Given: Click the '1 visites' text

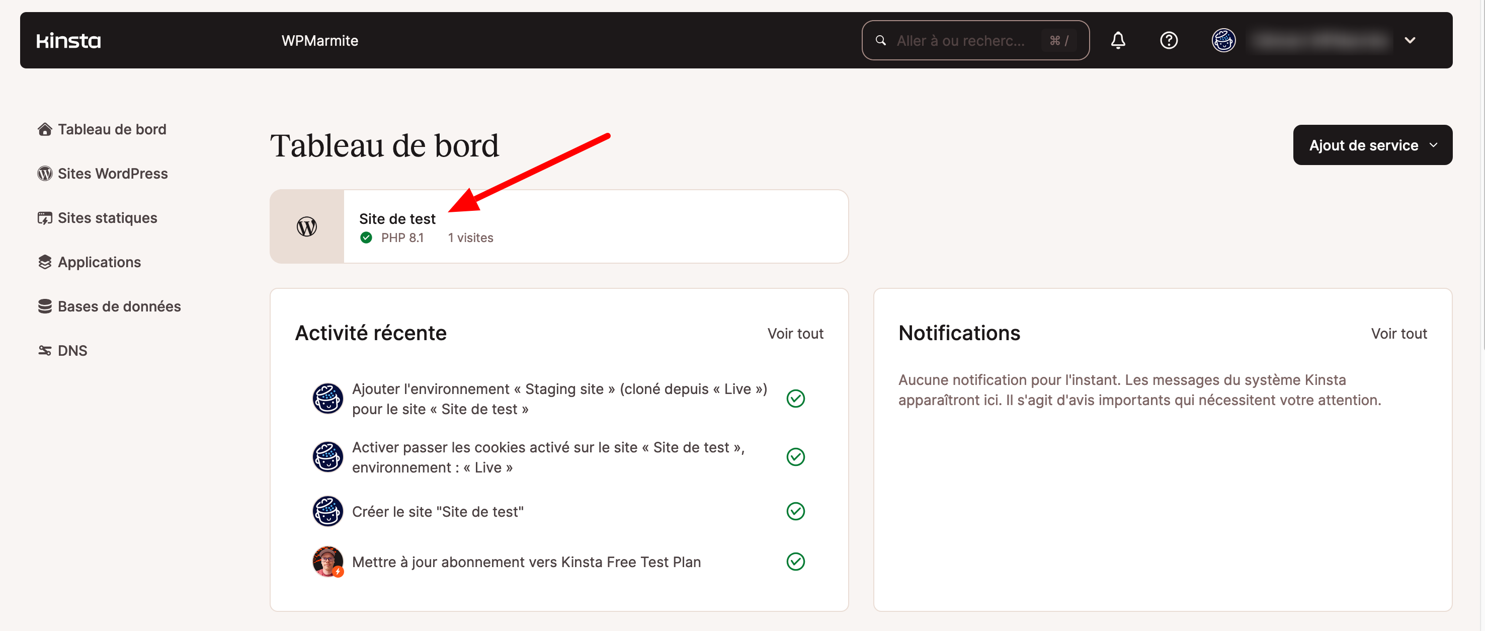Looking at the screenshot, I should 470,238.
